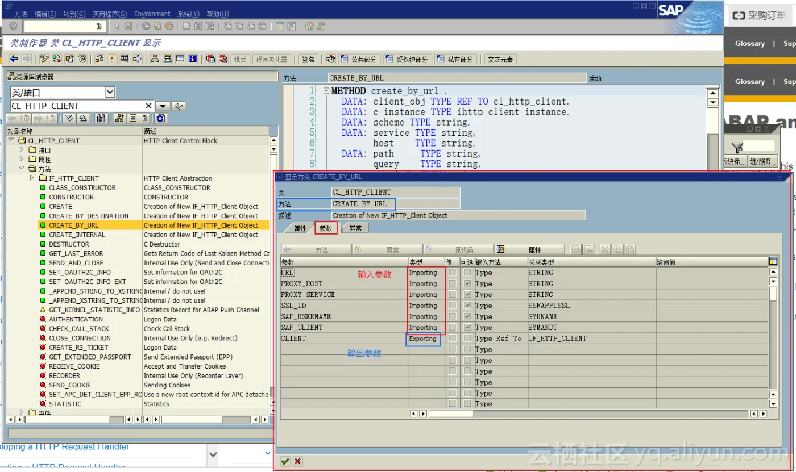The image size is (796, 472).
Task: Open the 编辑(E) menu
Action: coord(45,14)
